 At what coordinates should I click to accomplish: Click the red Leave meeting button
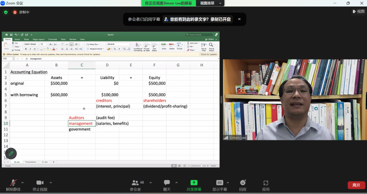(x=356, y=185)
